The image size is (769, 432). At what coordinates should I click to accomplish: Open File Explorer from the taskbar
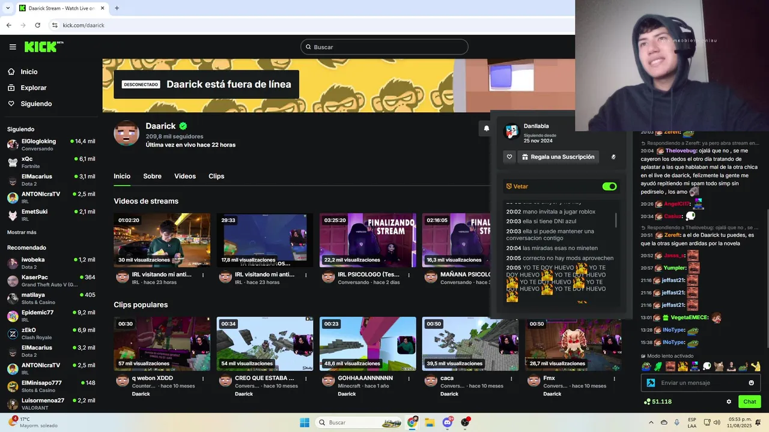click(430, 422)
